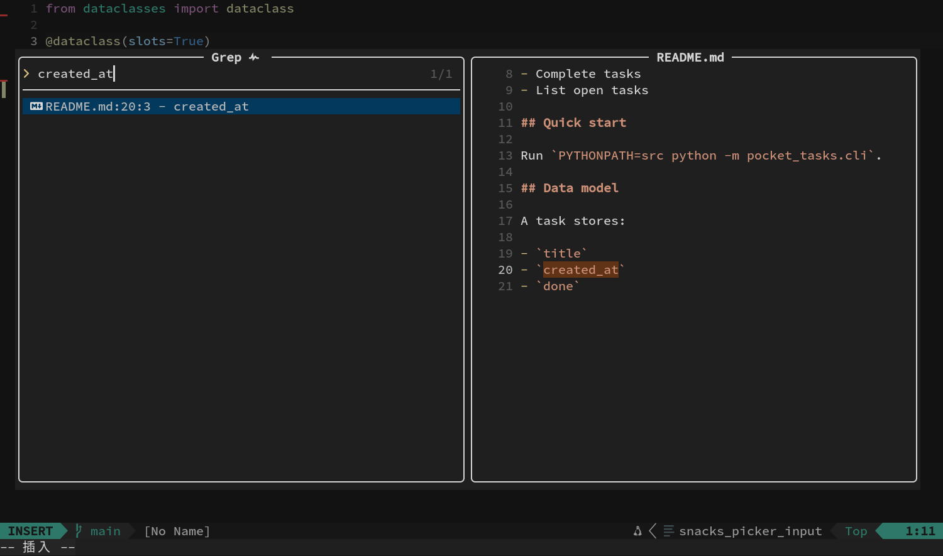
Task: Click the snacks_picker_input filetype label
Action: (x=751, y=531)
